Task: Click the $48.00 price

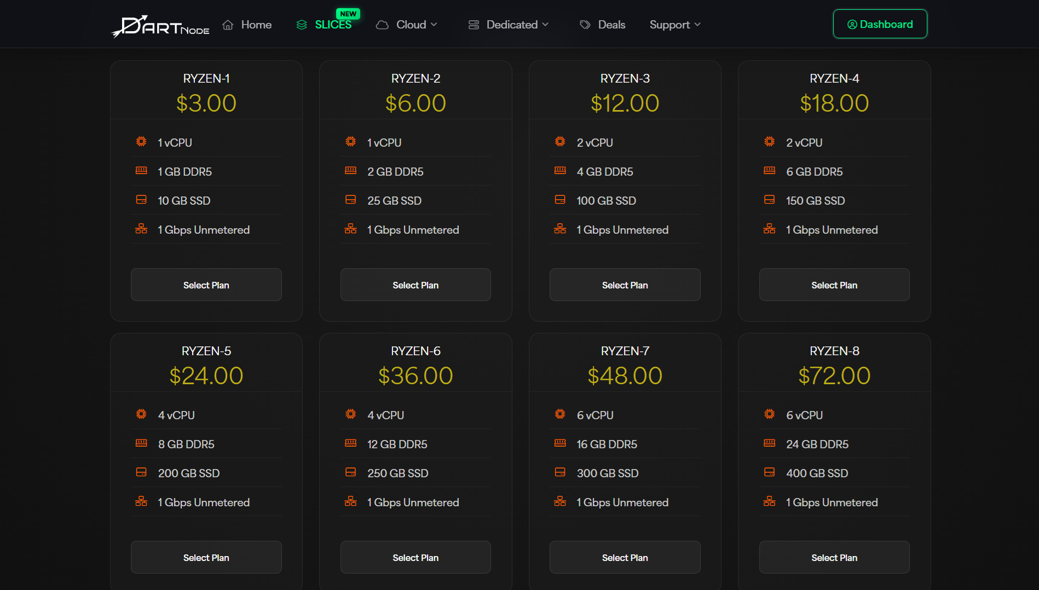Action: (625, 375)
